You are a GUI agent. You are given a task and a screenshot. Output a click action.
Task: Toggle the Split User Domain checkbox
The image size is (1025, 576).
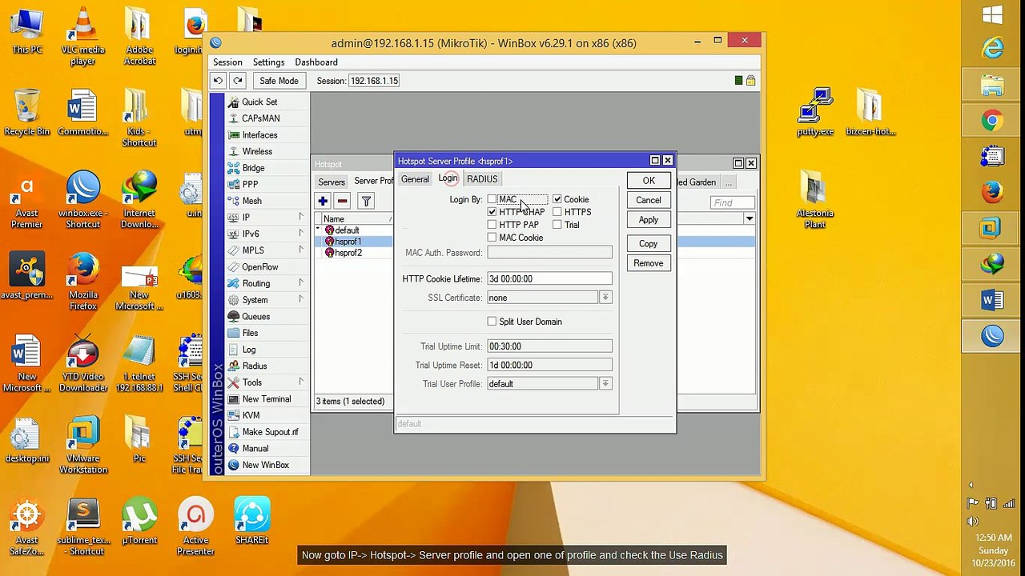click(492, 322)
